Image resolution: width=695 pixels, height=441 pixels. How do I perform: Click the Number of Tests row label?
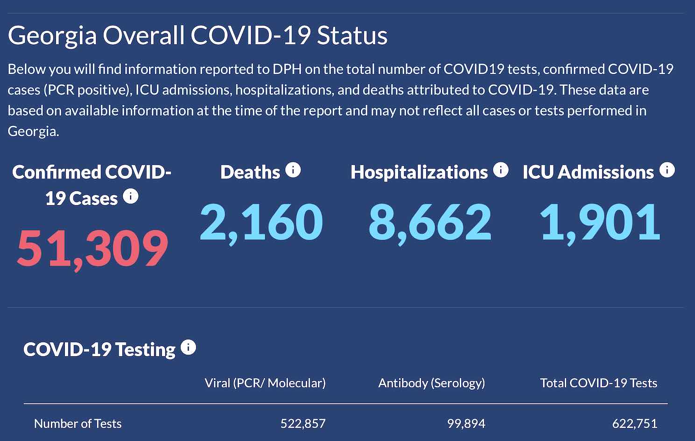tap(77, 423)
